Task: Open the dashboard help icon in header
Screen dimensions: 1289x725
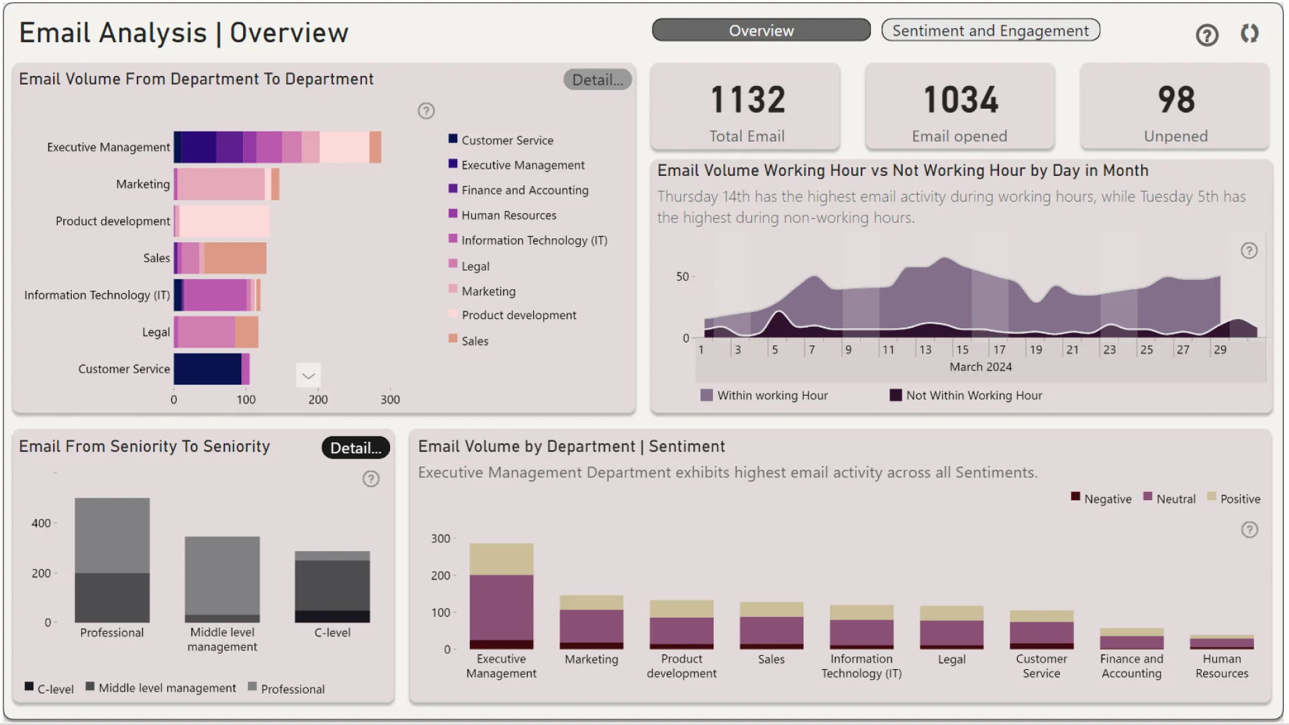Action: point(1206,34)
